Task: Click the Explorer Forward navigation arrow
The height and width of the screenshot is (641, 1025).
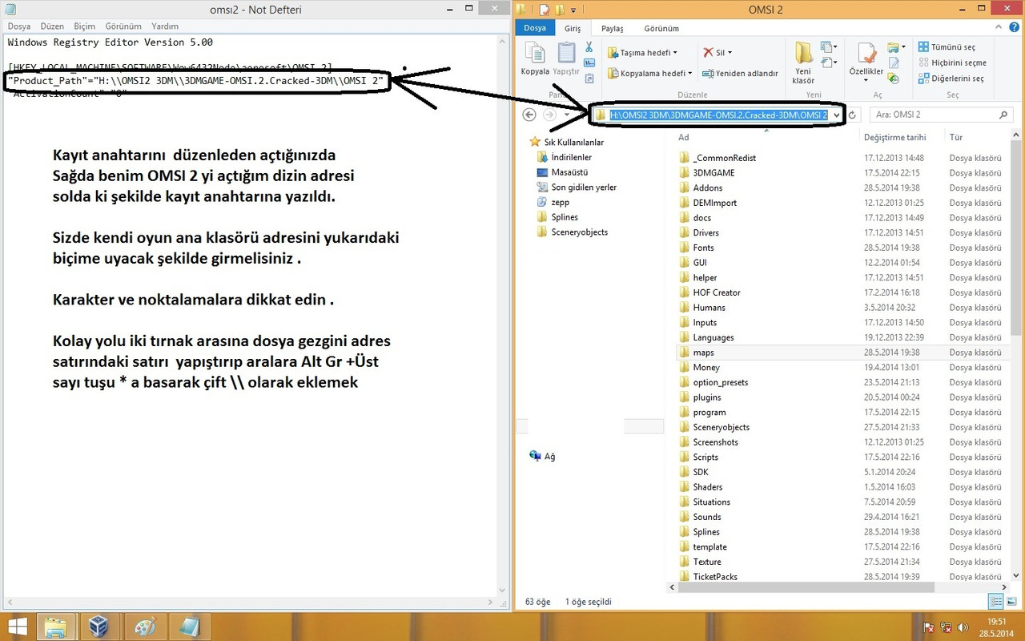Action: [549, 115]
